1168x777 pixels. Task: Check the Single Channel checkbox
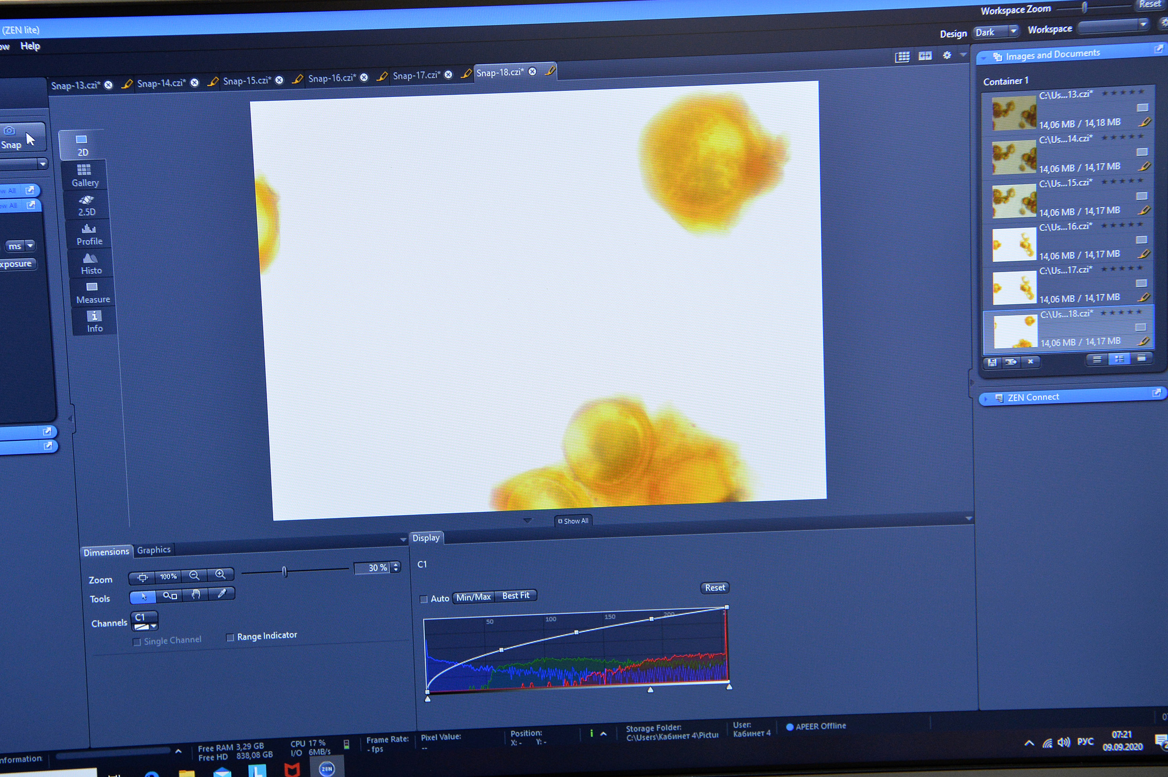[137, 642]
